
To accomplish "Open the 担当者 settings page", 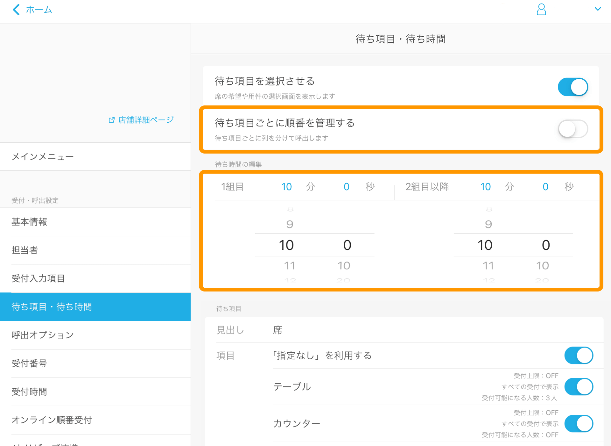I will coord(25,250).
